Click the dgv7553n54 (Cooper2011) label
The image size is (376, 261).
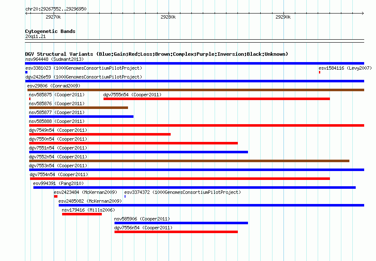pyautogui.click(x=58, y=166)
